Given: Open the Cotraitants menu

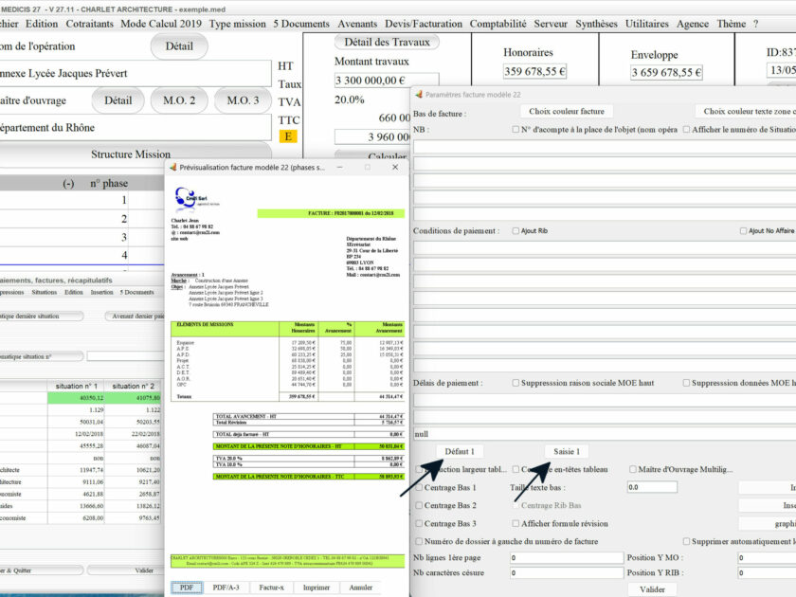Looking at the screenshot, I should tap(90, 24).
